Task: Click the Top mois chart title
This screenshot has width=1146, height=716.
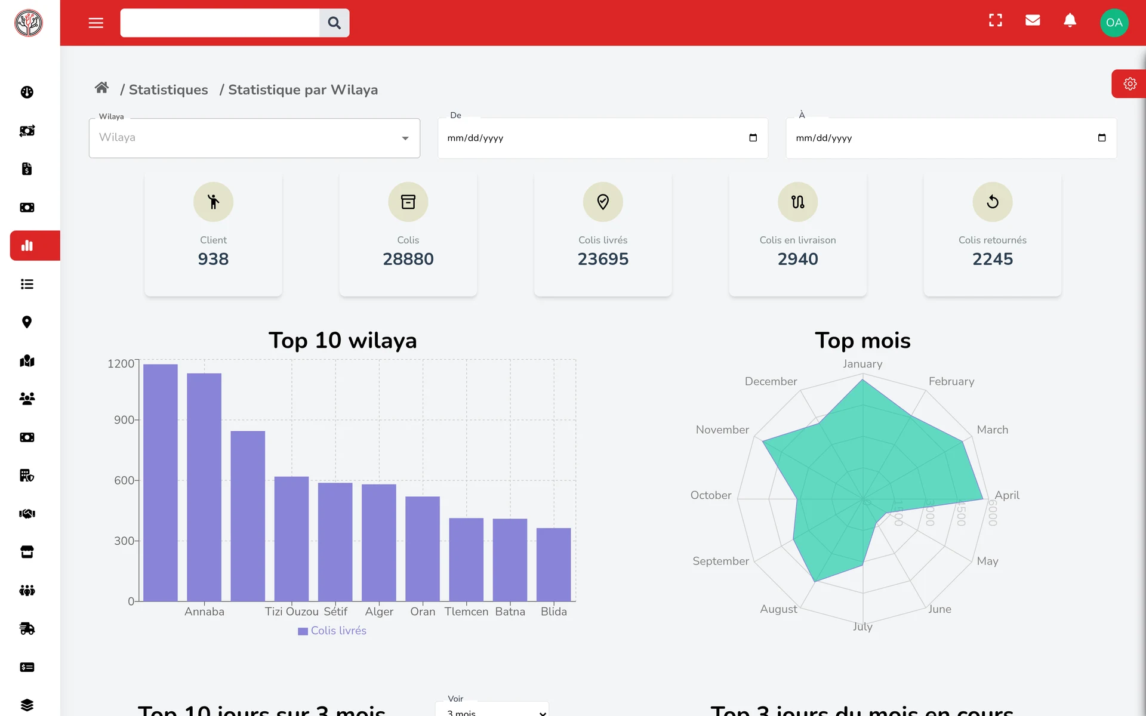Action: point(862,341)
